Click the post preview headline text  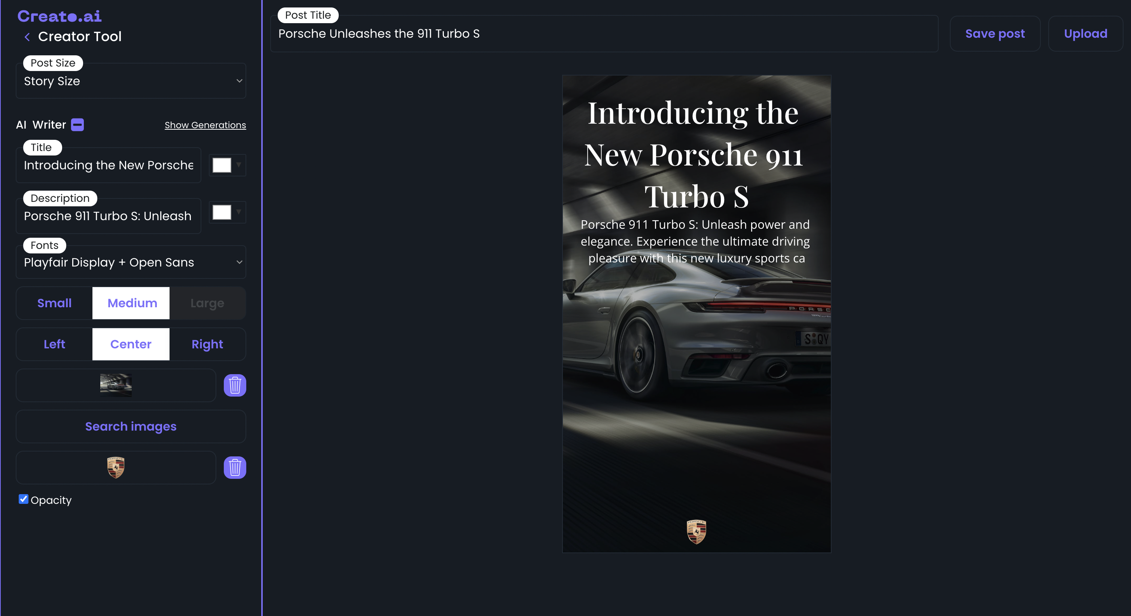pos(694,154)
